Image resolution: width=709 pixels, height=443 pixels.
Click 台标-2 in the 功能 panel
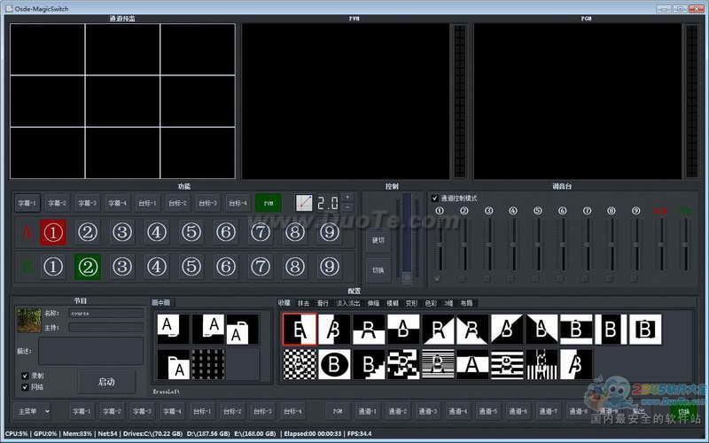tap(178, 203)
